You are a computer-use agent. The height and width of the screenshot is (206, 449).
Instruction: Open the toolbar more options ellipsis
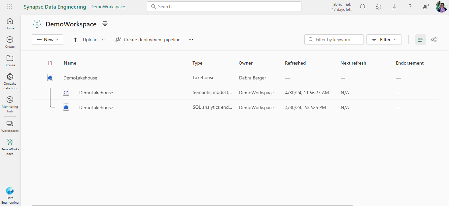point(191,40)
